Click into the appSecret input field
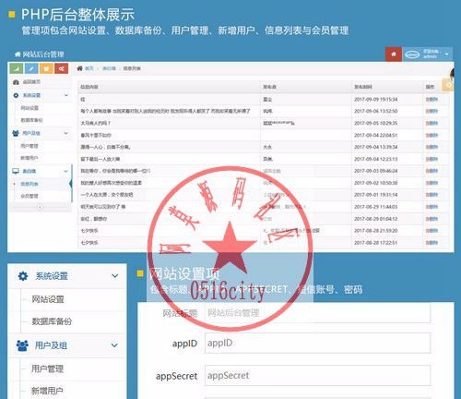This screenshot has height=399, width=461. pyautogui.click(x=317, y=375)
